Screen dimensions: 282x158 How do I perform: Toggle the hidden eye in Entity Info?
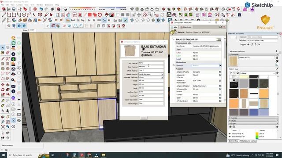[249, 44]
